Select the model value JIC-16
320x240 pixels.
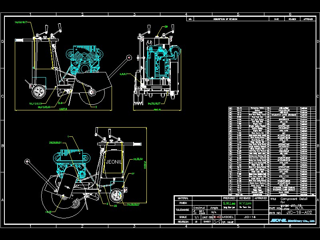pyautogui.click(x=250, y=217)
